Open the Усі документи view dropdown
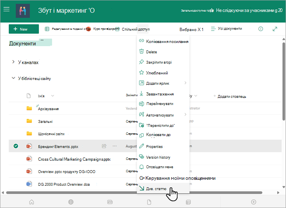The image size is (286, 208). click(x=226, y=29)
